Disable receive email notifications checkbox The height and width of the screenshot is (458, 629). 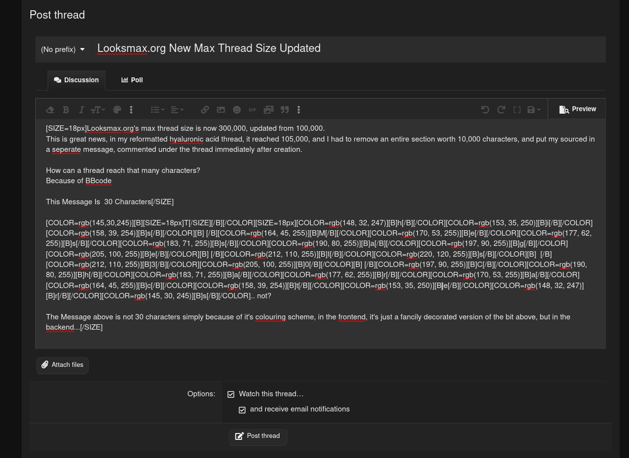(x=242, y=410)
